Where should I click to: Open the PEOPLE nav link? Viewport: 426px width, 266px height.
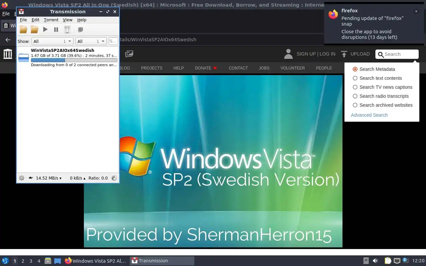coord(324,68)
